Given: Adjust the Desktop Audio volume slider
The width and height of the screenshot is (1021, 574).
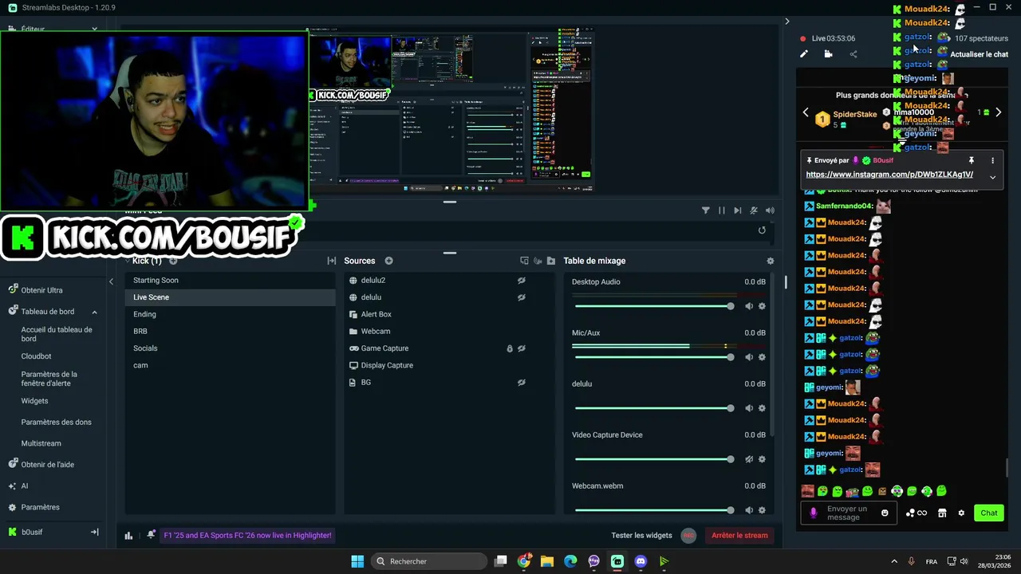Looking at the screenshot, I should [652, 306].
